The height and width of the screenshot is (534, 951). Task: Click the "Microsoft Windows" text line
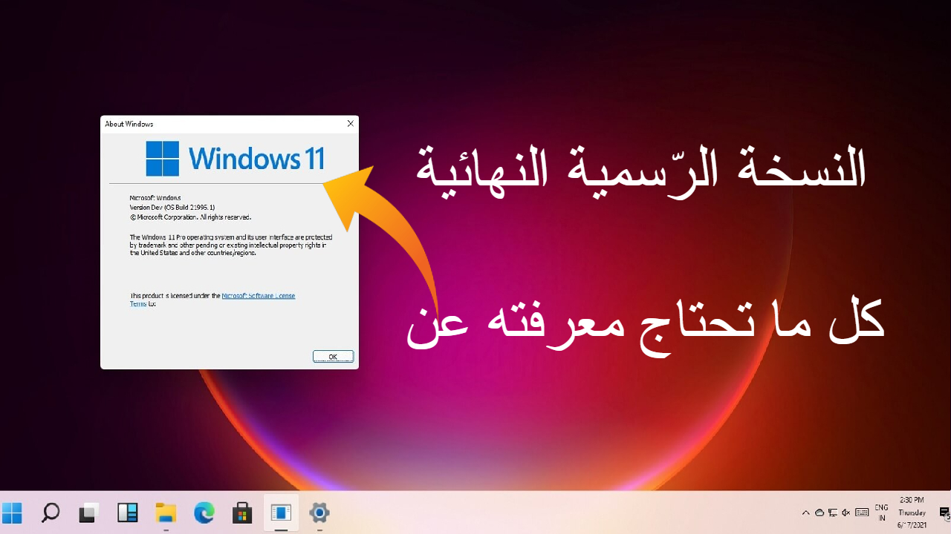click(155, 198)
